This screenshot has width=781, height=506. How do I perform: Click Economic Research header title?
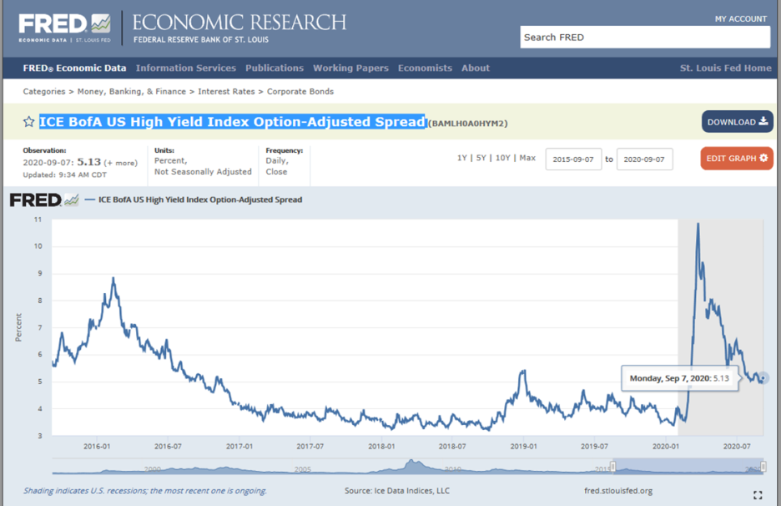click(239, 23)
